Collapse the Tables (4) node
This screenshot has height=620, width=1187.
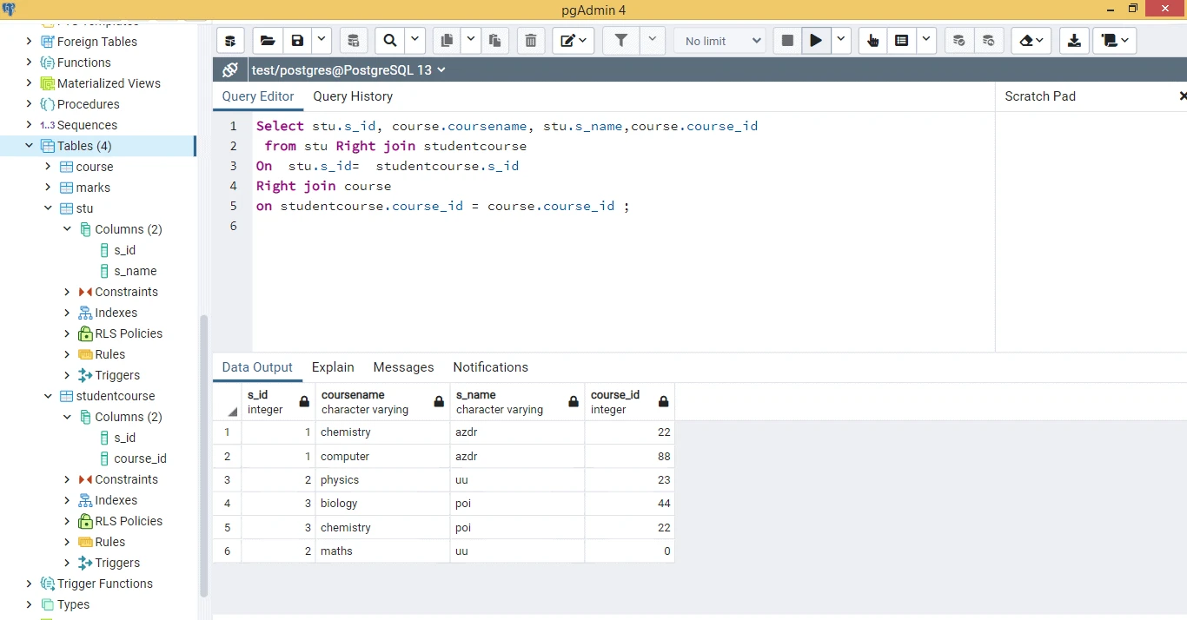(x=28, y=146)
